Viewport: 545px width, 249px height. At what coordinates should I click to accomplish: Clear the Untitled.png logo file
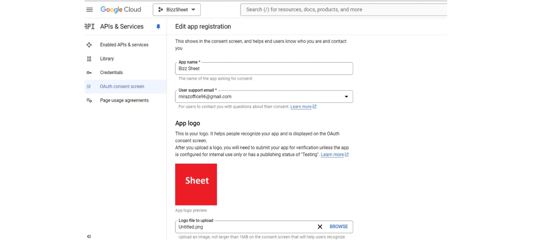[320, 227]
